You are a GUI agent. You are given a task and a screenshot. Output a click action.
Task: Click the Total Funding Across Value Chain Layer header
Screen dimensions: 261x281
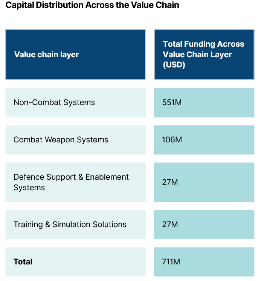pyautogui.click(x=203, y=49)
